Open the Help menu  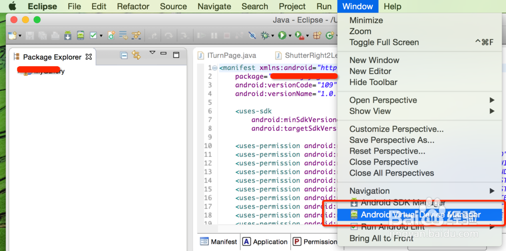coord(393,7)
